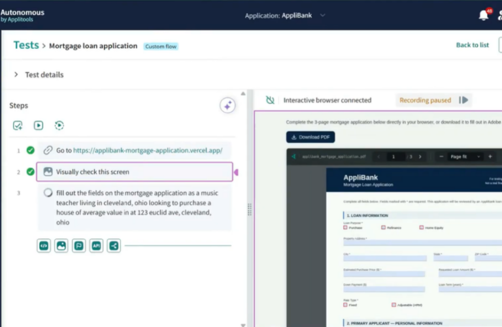Screen dimensions: 502x327
Task: Click the panel splitter drag handle
Action: [x=250, y=210]
